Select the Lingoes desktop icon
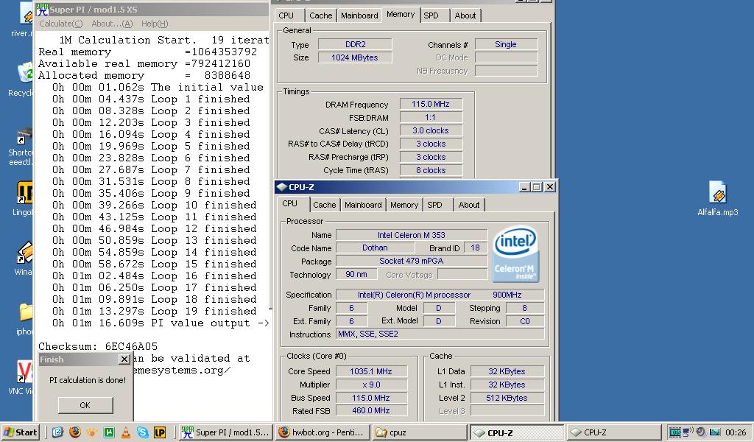 tap(23, 198)
